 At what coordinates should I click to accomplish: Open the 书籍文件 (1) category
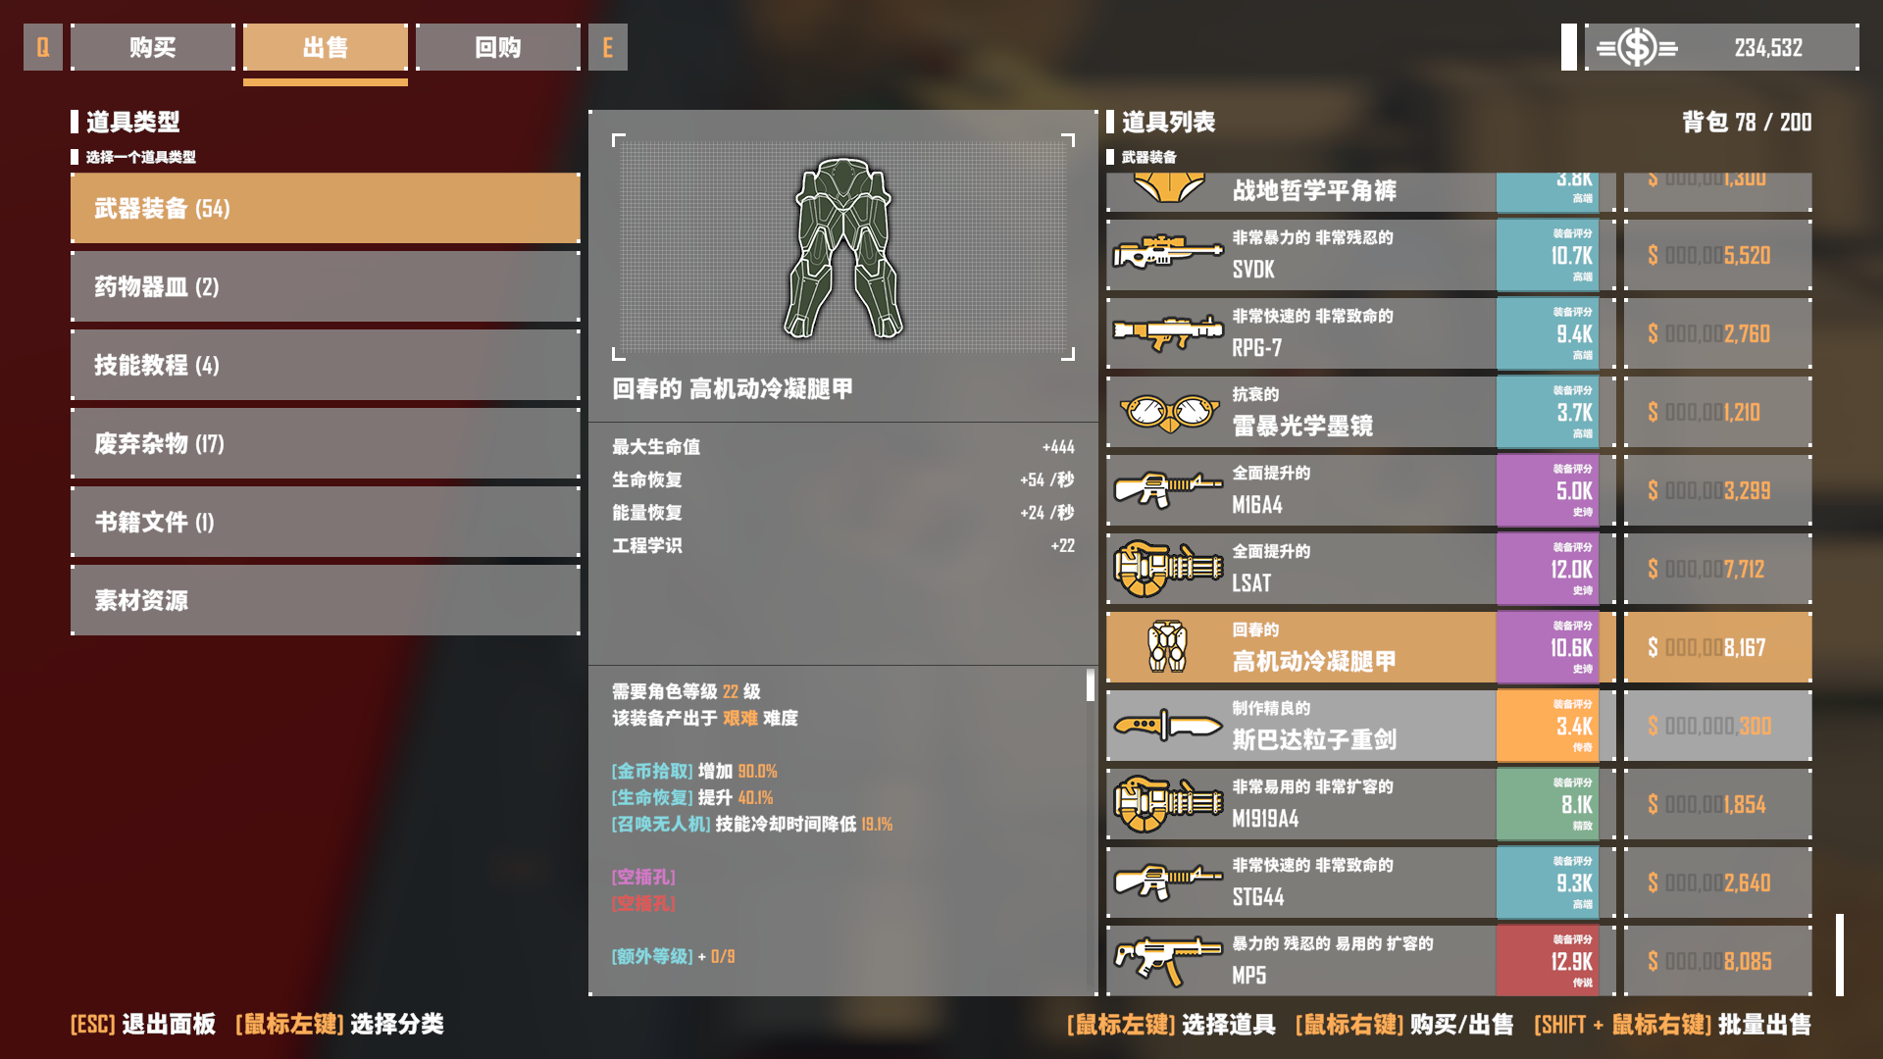coord(326,522)
